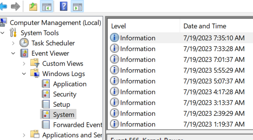253x140 pixels.
Task: Collapse the System Tools node
Action: pyautogui.click(x=2, y=33)
